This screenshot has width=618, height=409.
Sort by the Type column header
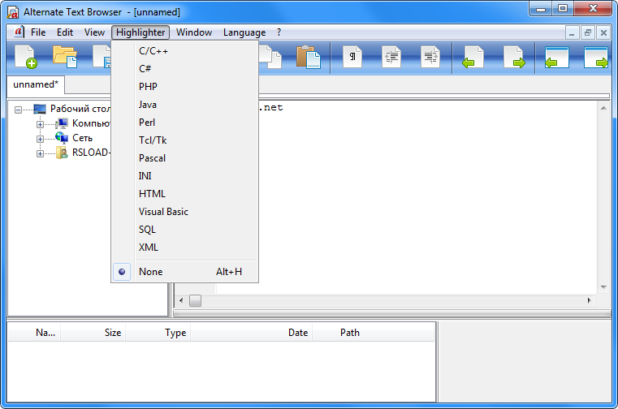158,333
